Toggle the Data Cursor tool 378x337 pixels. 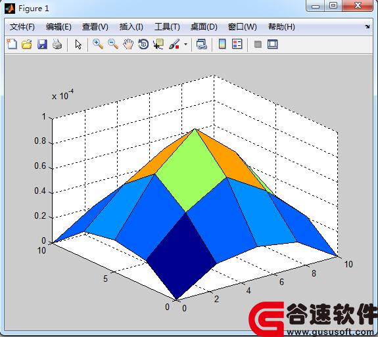pos(158,44)
